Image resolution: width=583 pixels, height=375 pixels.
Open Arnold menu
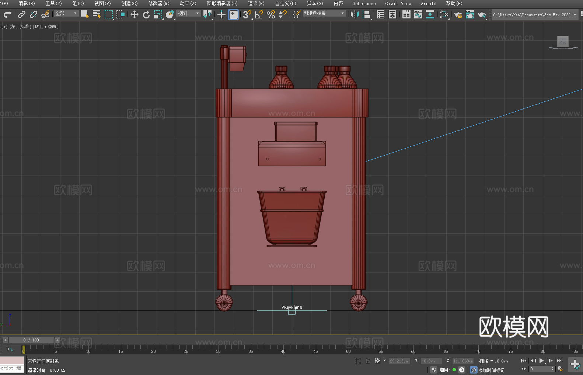click(x=428, y=3)
